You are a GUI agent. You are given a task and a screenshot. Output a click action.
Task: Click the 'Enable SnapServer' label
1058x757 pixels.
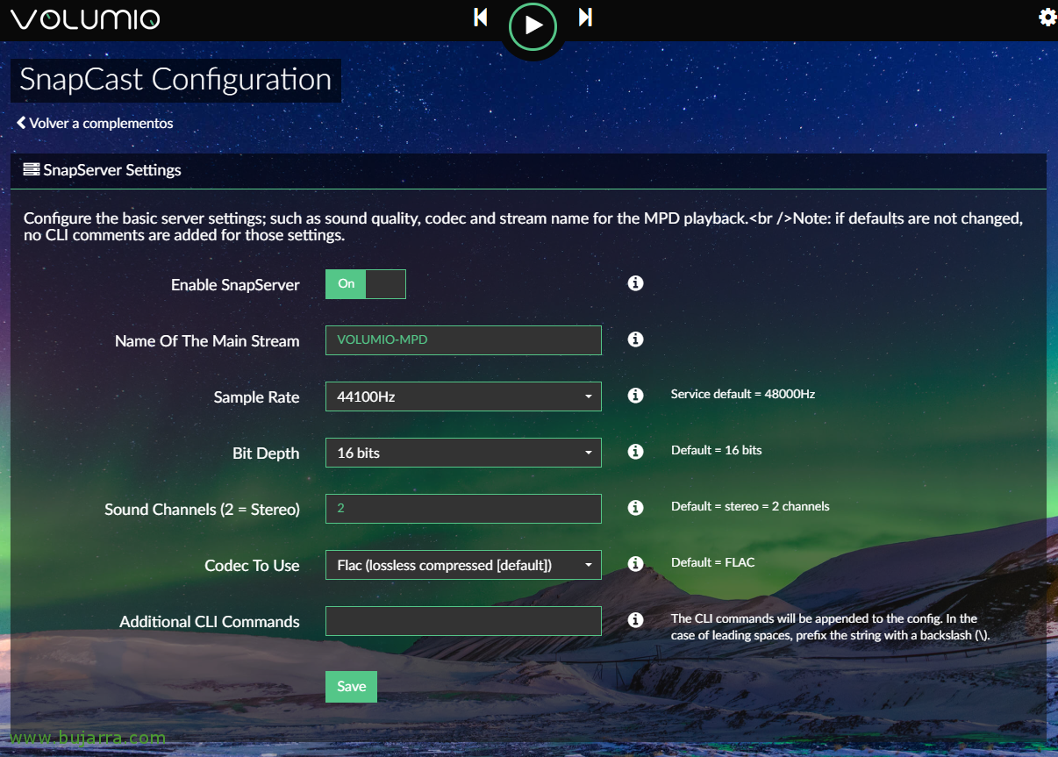tap(235, 285)
